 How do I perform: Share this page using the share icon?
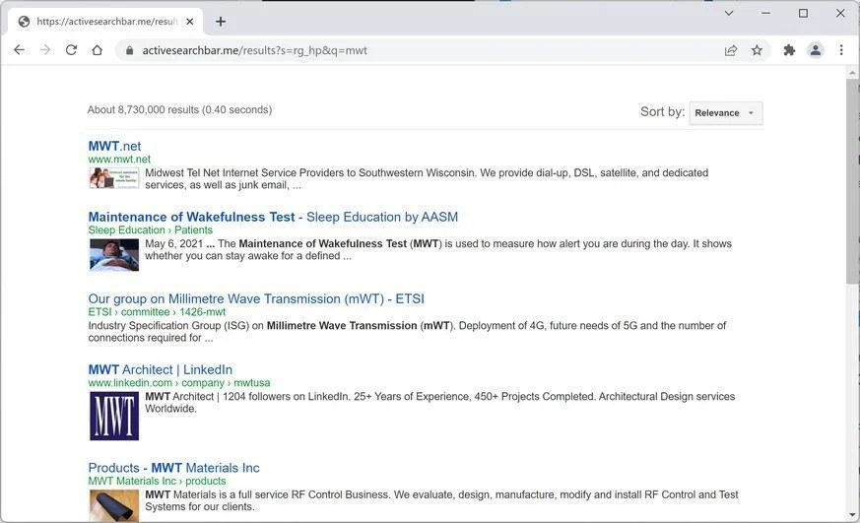731,50
